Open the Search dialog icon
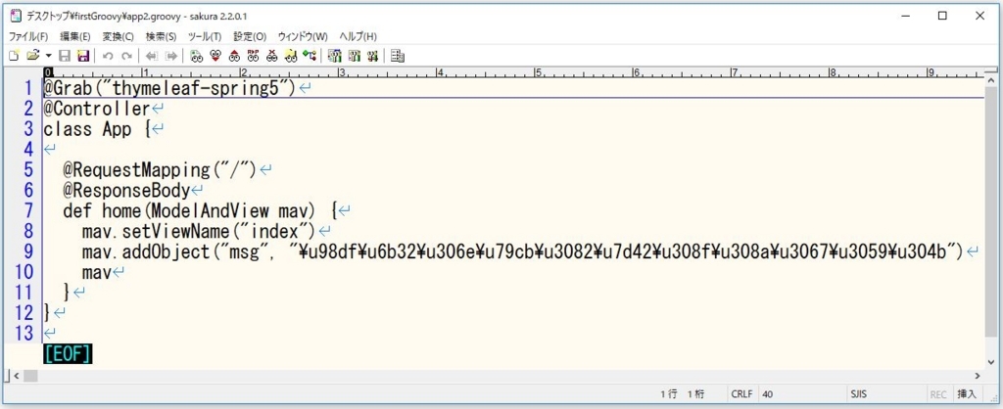 196,56
